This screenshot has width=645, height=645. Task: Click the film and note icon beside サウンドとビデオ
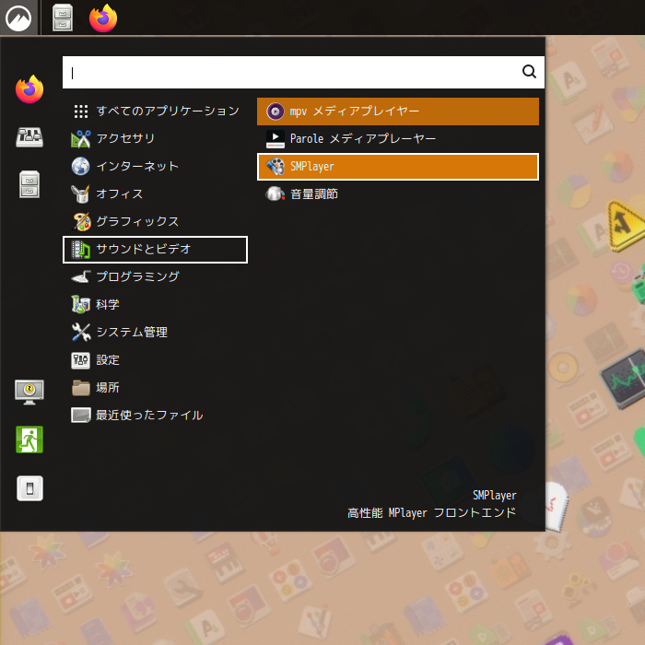(81, 250)
